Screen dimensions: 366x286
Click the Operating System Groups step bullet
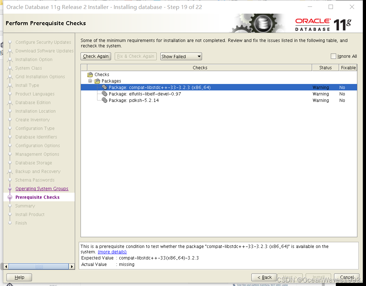tap(10, 189)
